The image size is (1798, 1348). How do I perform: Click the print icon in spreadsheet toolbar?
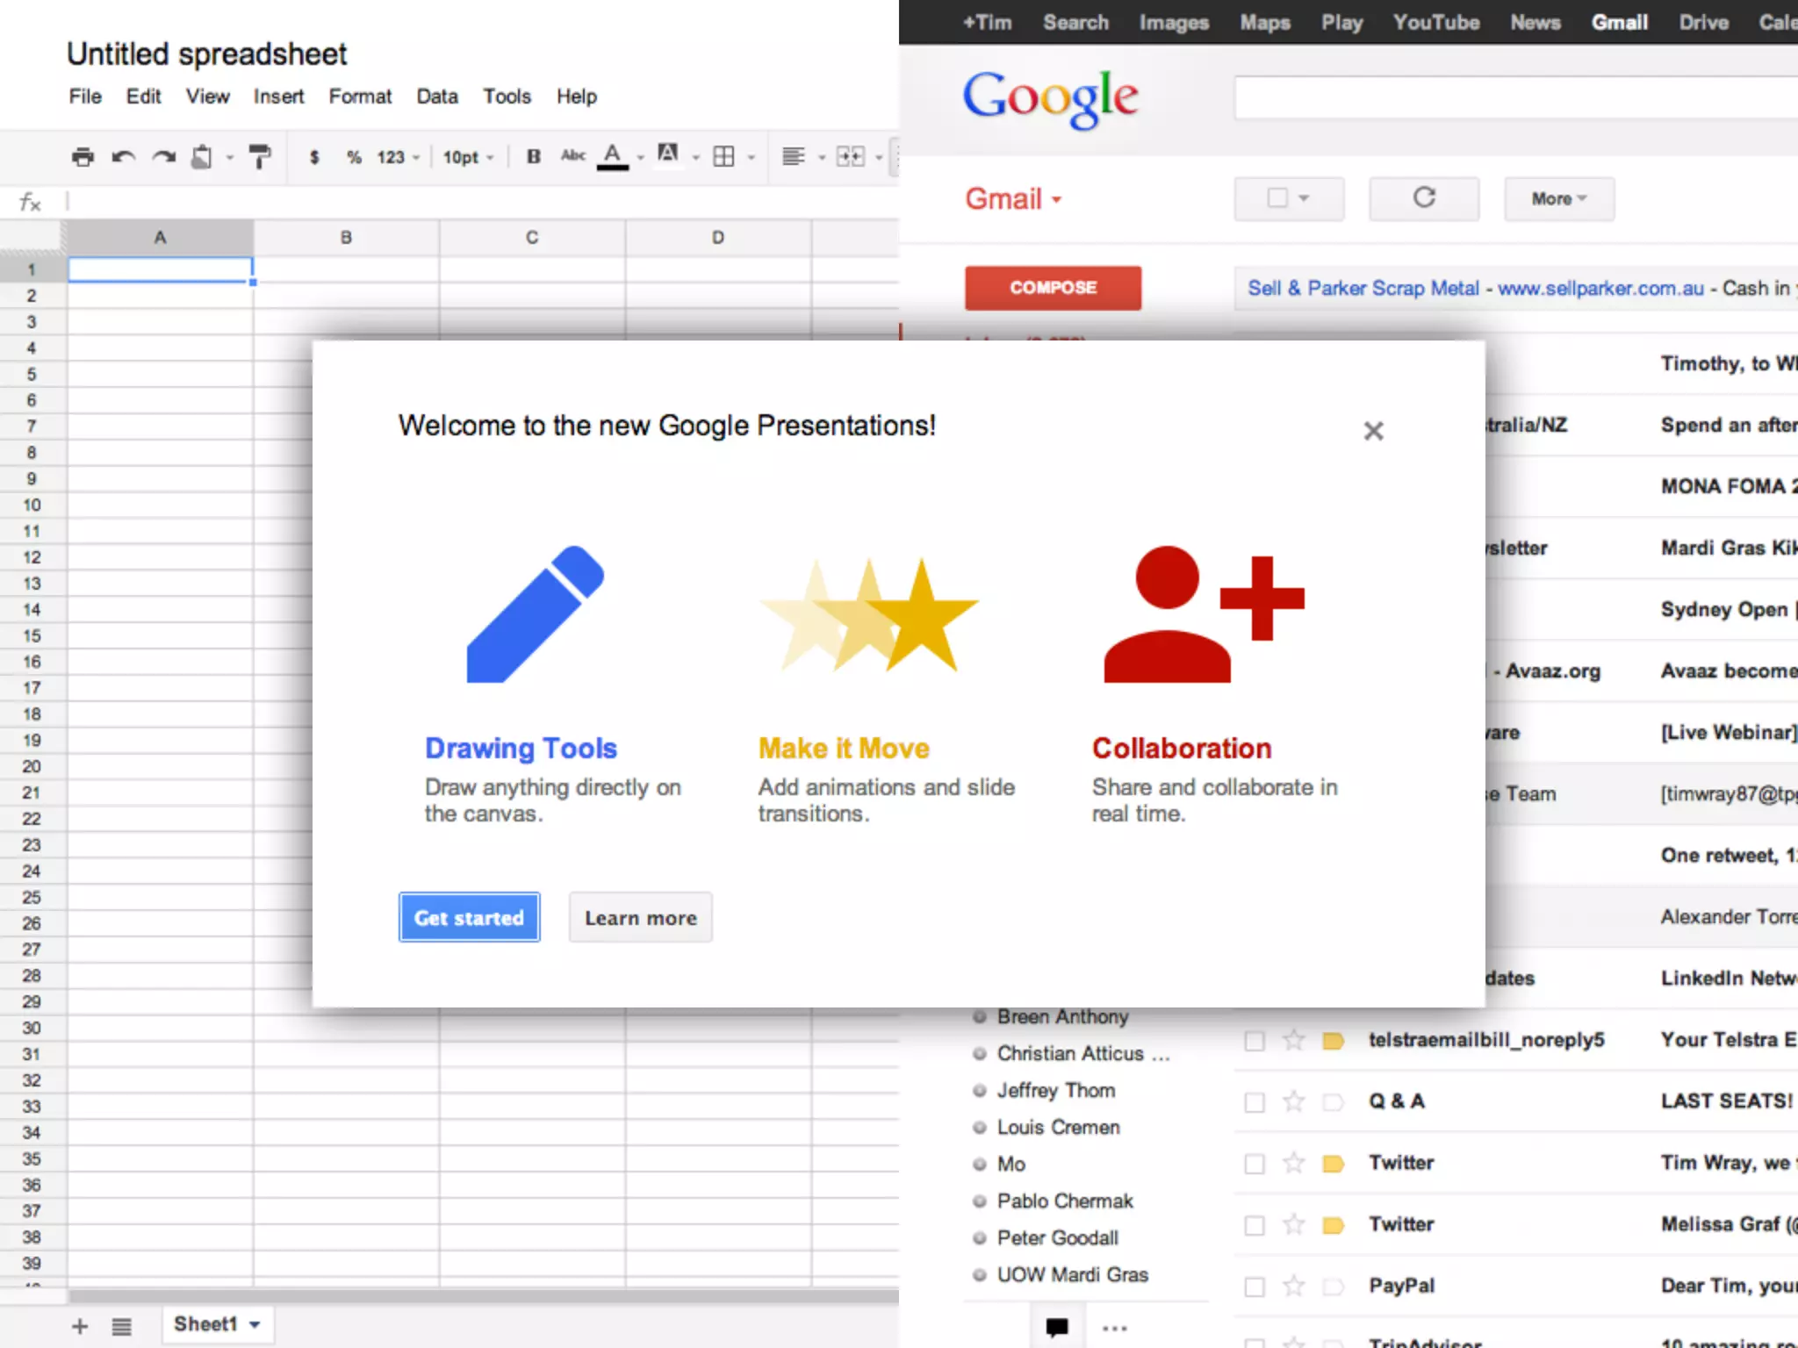pyautogui.click(x=83, y=157)
